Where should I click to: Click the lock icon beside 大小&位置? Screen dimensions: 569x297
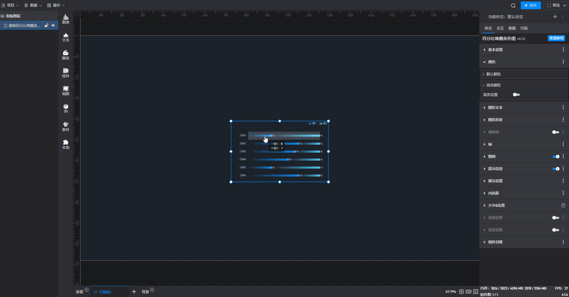[x=563, y=205]
